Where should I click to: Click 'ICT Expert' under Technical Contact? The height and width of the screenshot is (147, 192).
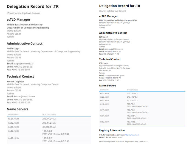[x=104, y=63]
